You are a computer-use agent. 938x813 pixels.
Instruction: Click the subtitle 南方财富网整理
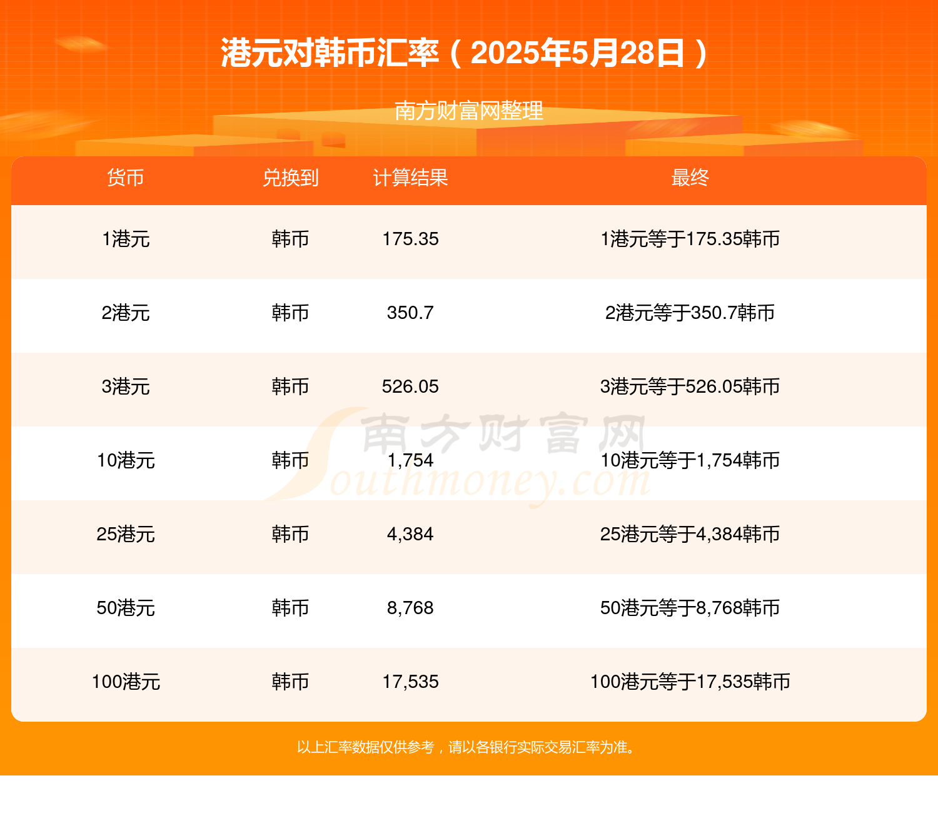coord(469,111)
